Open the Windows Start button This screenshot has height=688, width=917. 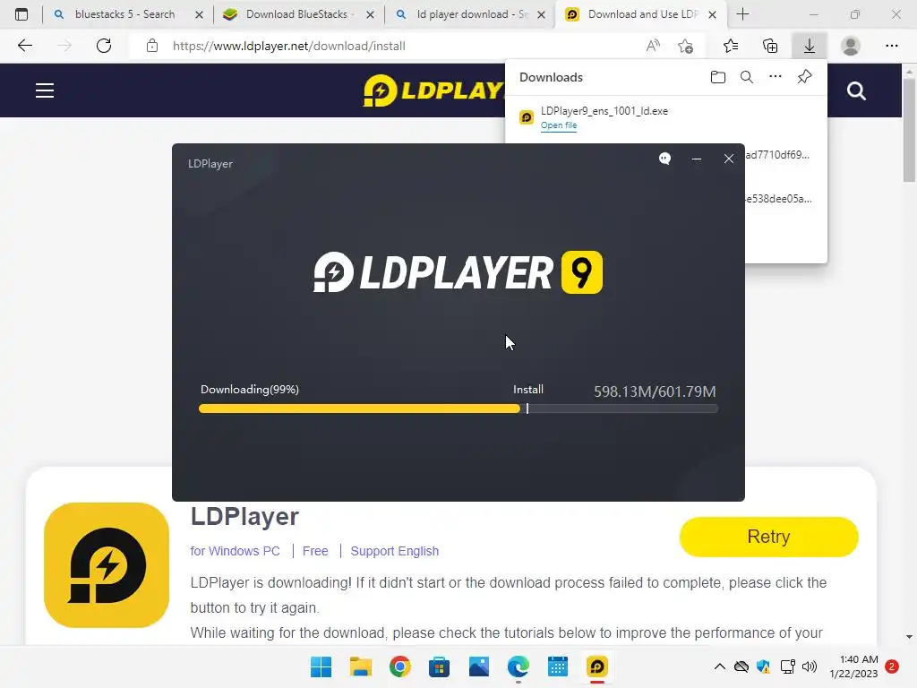321,666
